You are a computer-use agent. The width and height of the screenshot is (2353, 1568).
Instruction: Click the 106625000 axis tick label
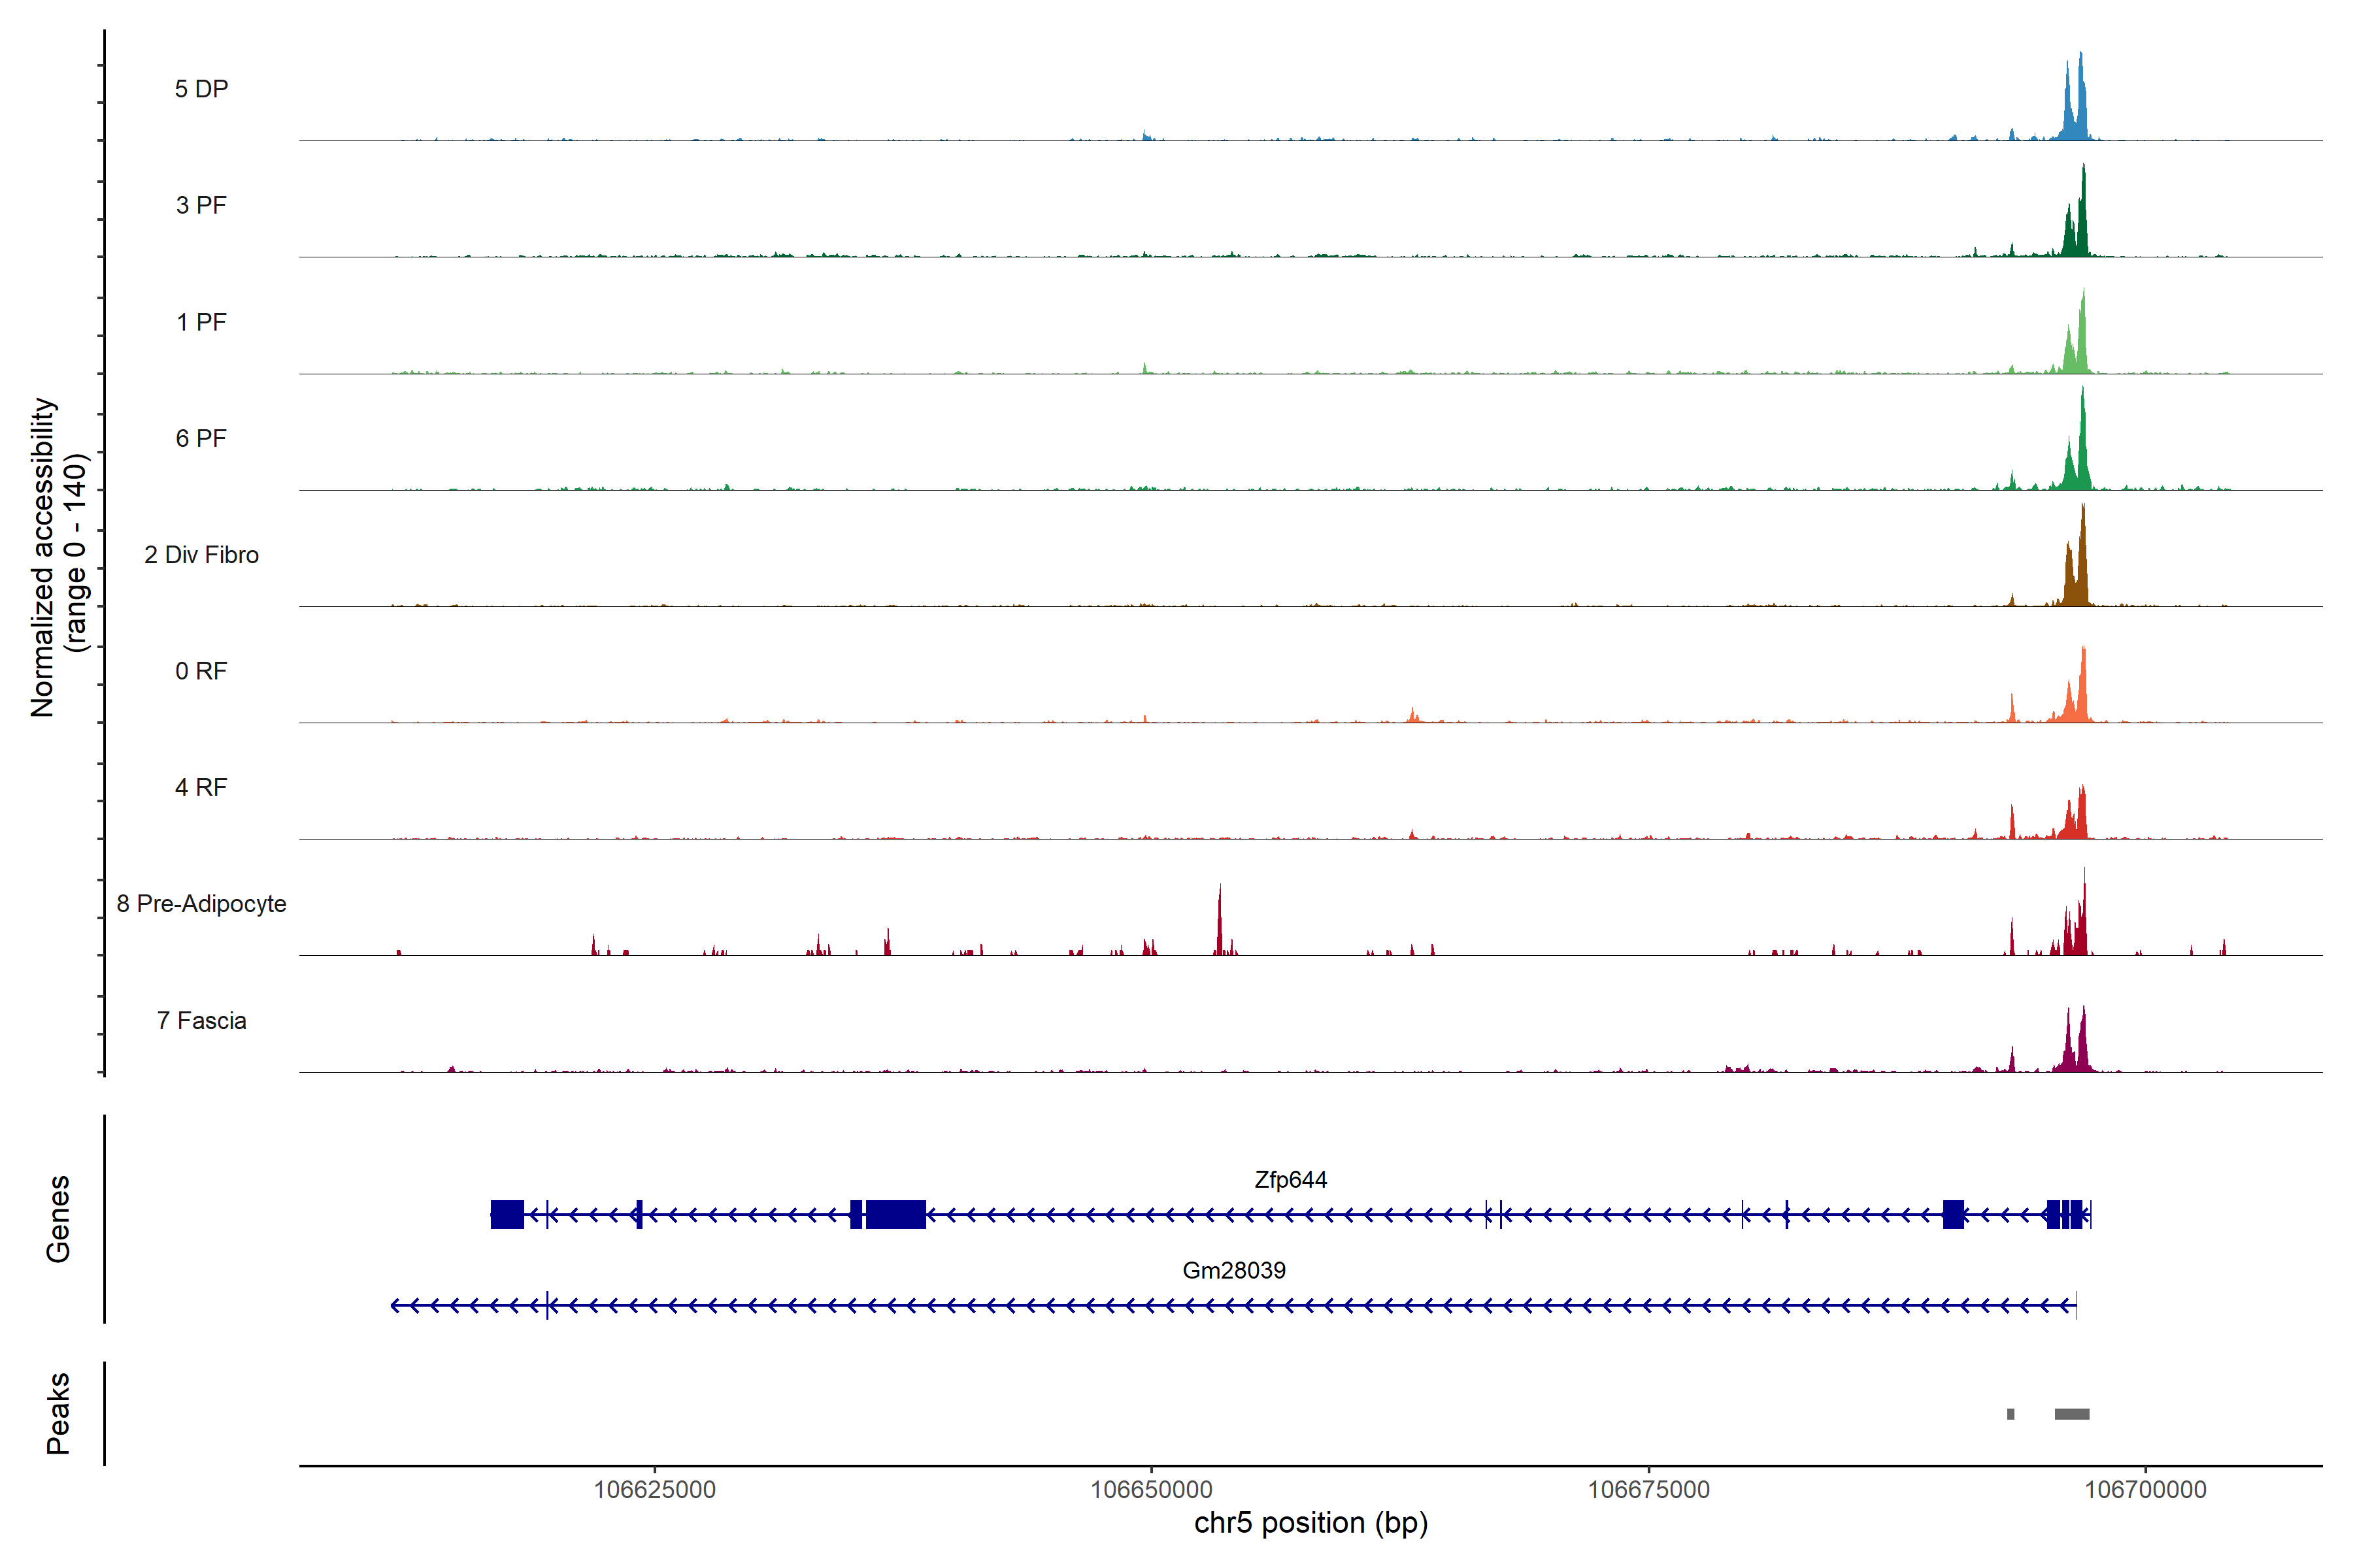coord(654,1489)
